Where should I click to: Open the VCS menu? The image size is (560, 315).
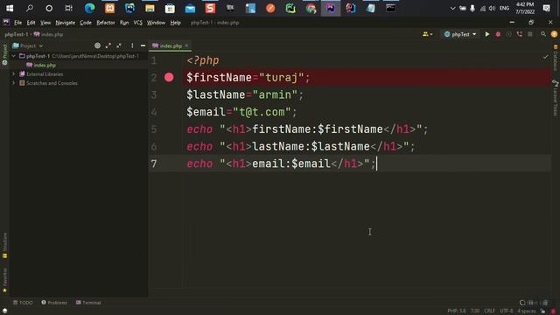138,23
